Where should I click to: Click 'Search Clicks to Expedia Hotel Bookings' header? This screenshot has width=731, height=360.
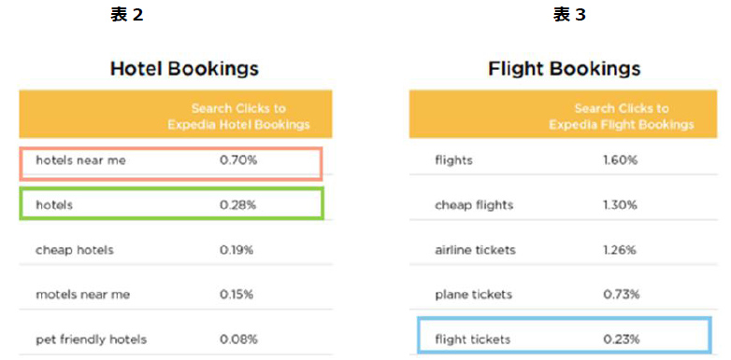tap(238, 117)
